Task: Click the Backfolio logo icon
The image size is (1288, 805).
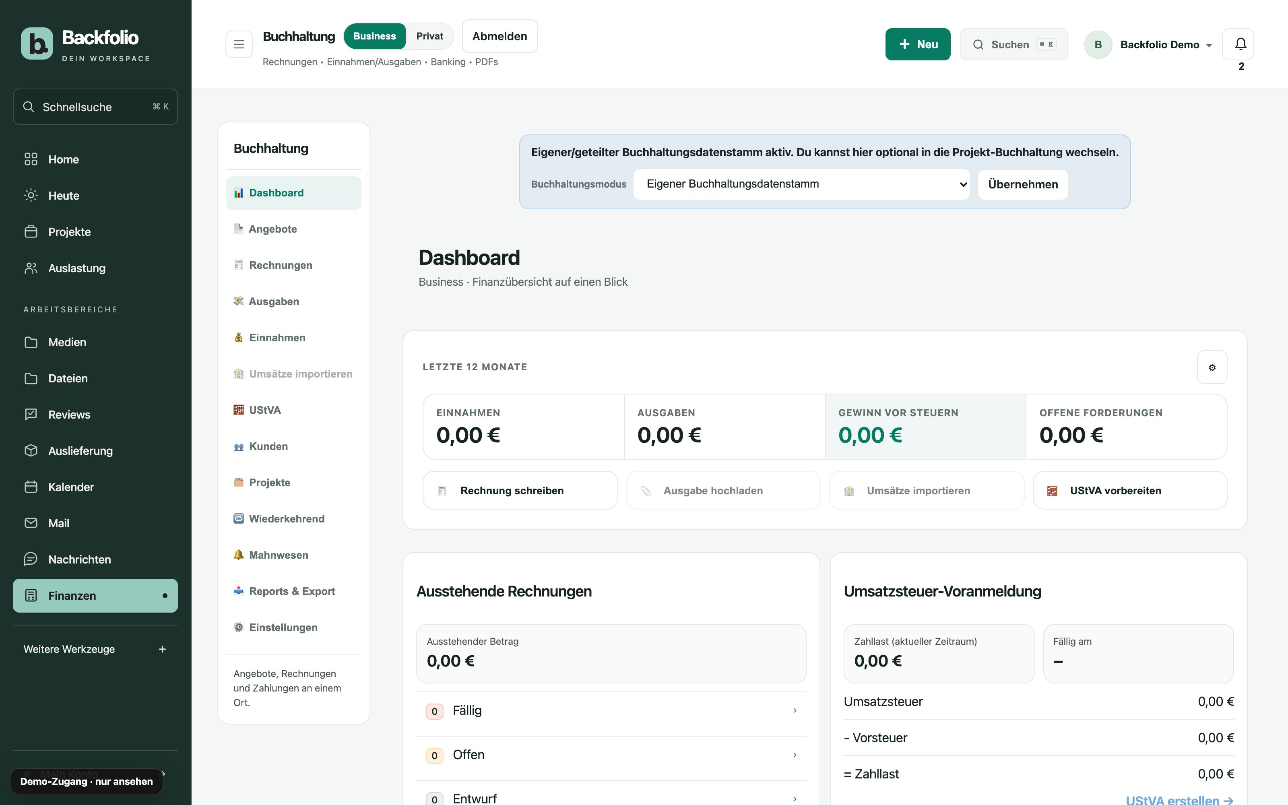Action: (37, 43)
